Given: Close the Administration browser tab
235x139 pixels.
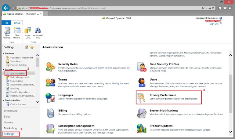Looking at the screenshot, I should (41, 14).
